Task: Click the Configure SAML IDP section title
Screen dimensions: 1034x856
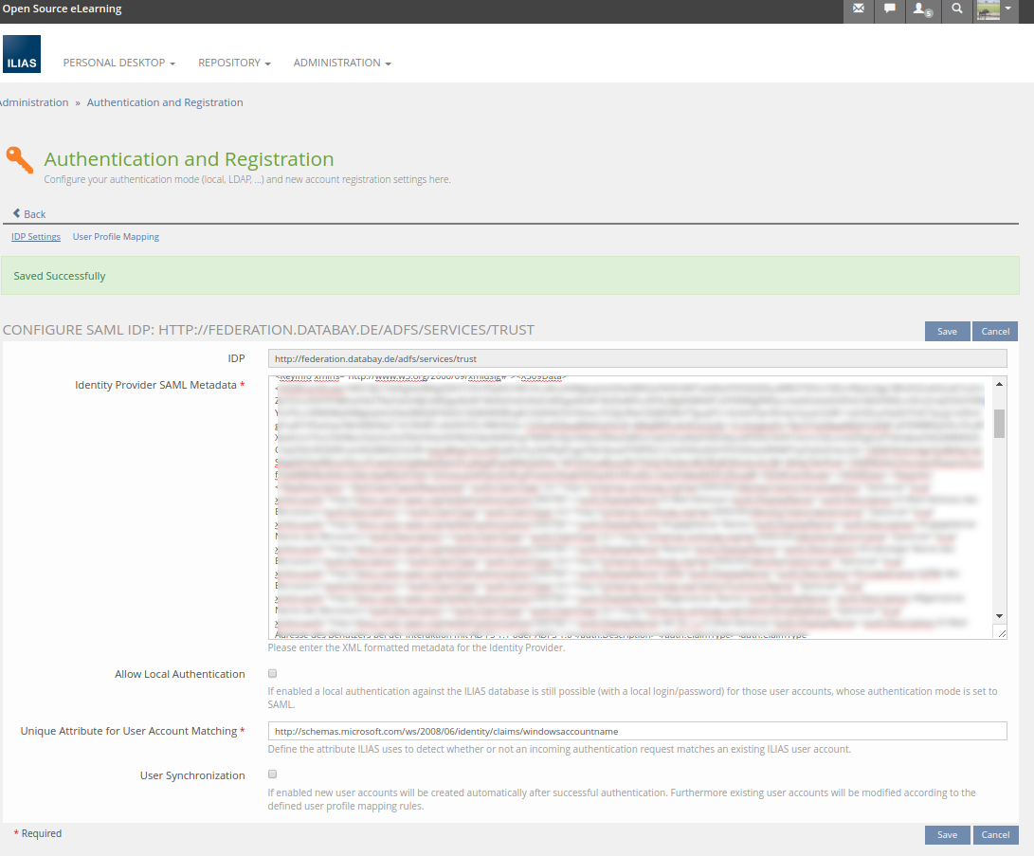Action: pyautogui.click(x=268, y=330)
